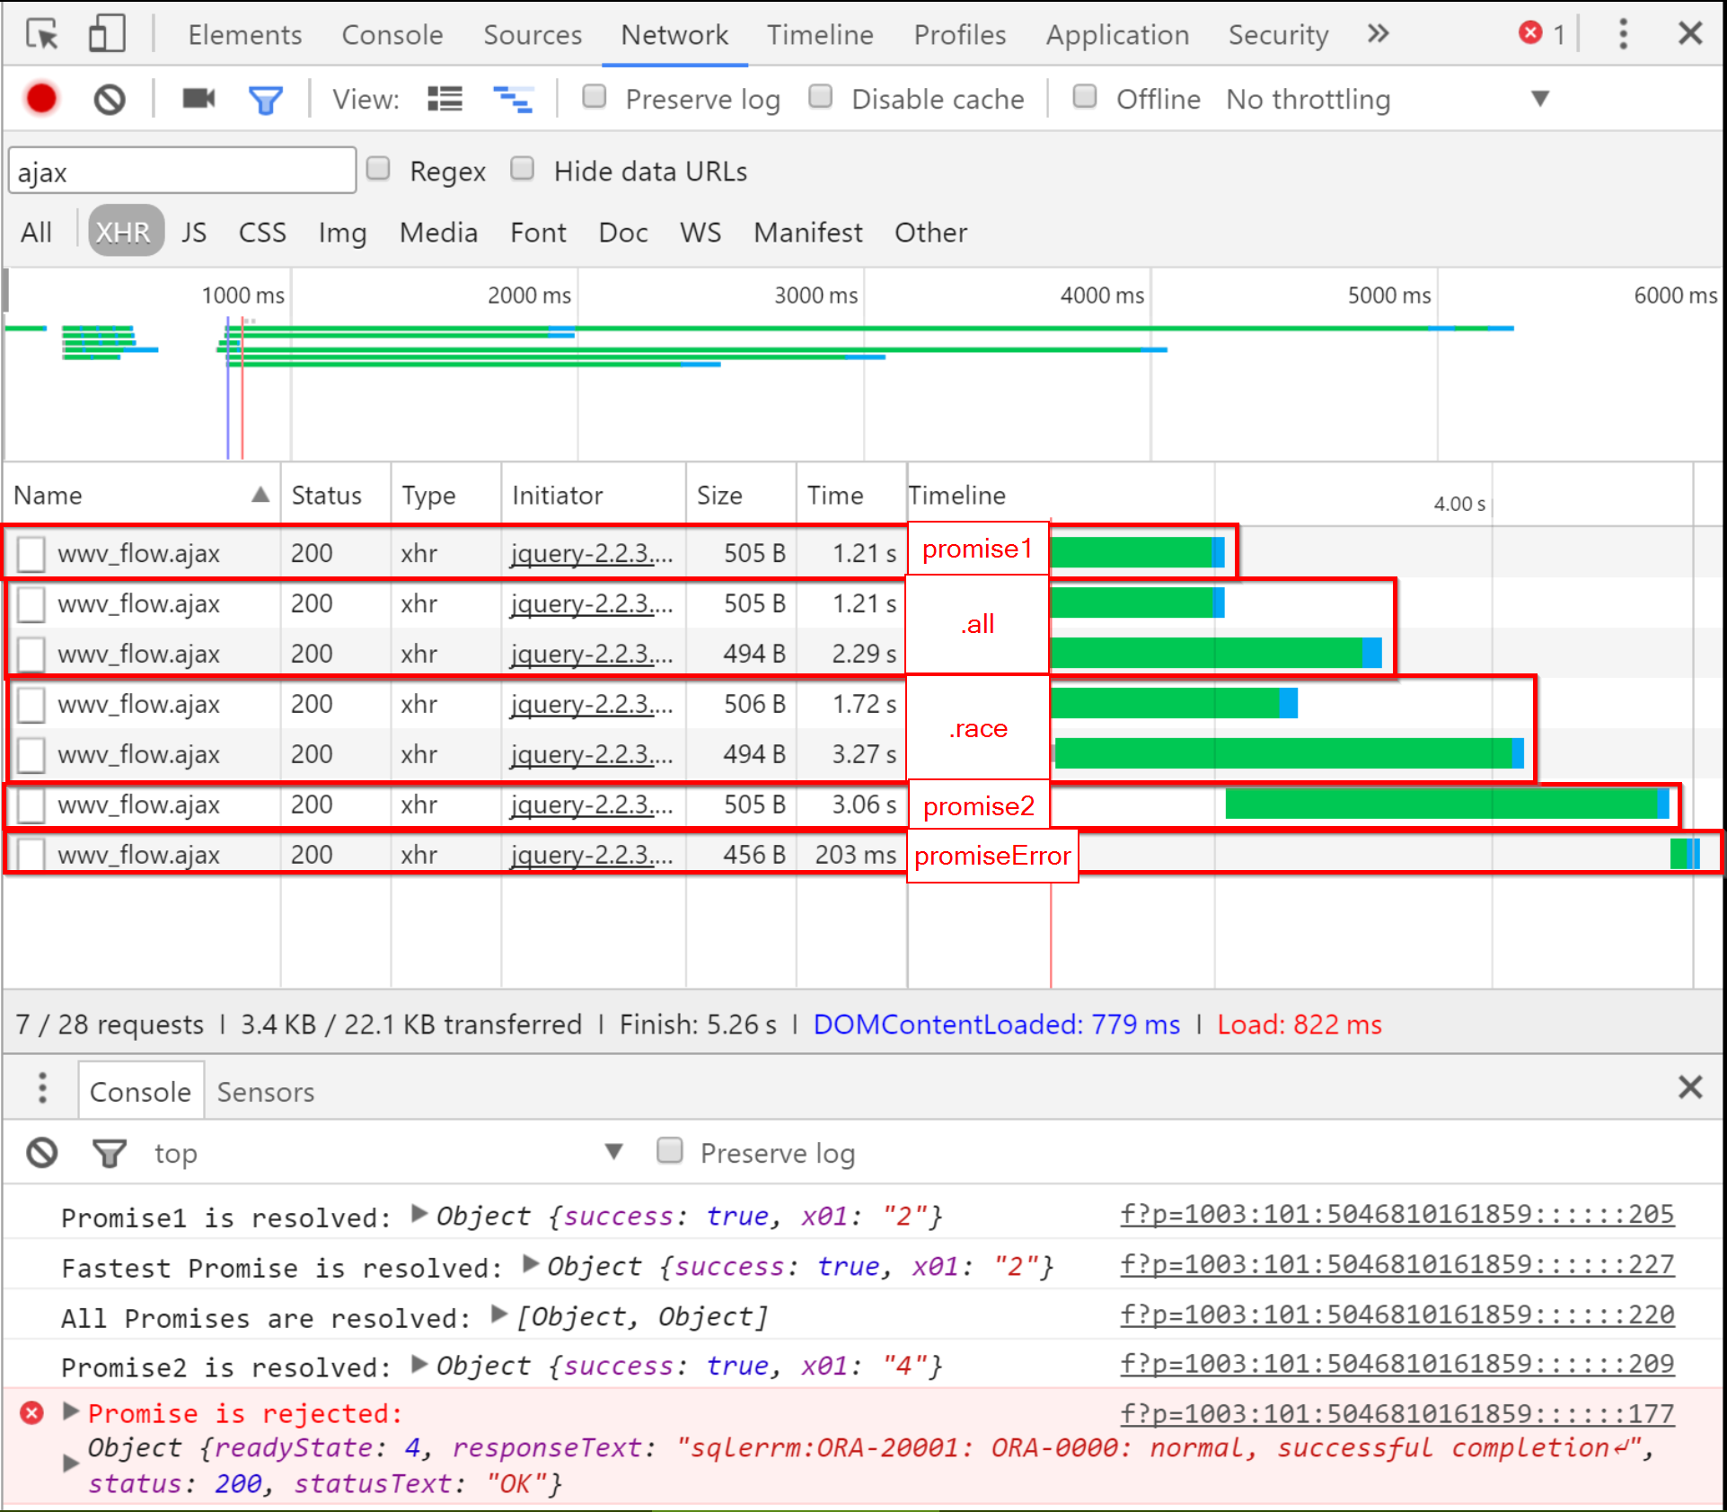Clear network log icon
The image size is (1727, 1512).
click(x=110, y=99)
